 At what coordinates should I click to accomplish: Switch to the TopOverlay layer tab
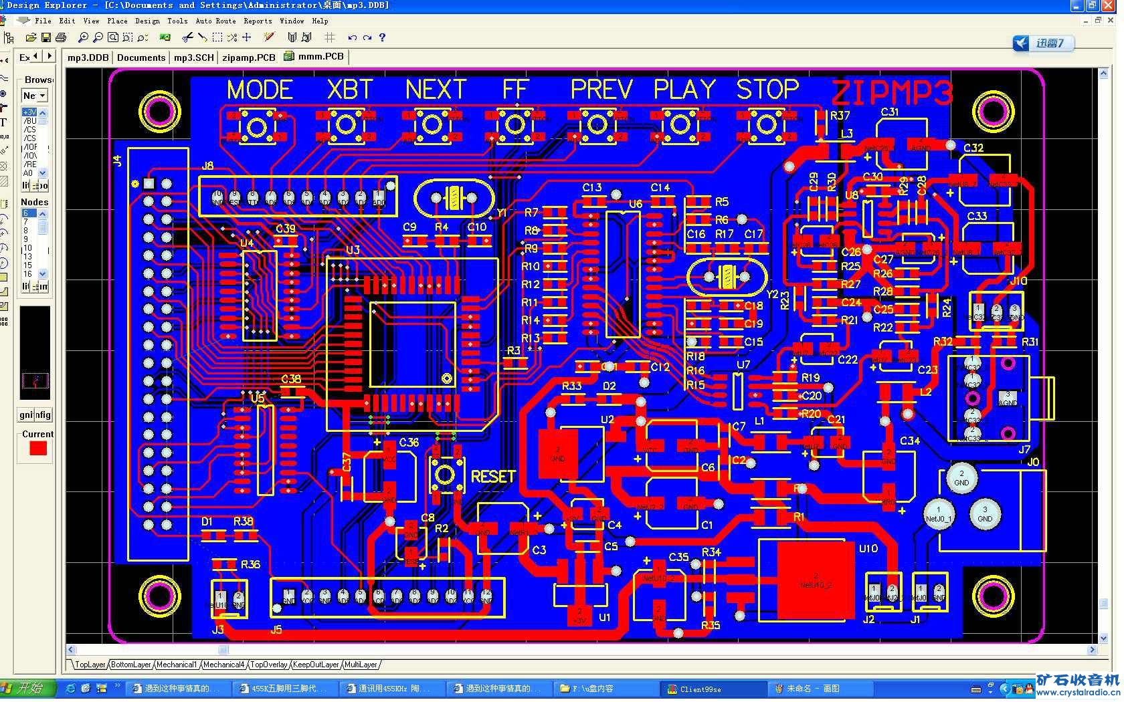(x=269, y=665)
